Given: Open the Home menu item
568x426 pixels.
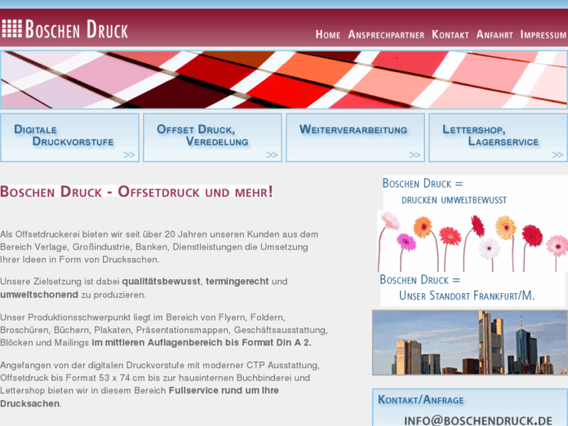Looking at the screenshot, I should click(328, 34).
